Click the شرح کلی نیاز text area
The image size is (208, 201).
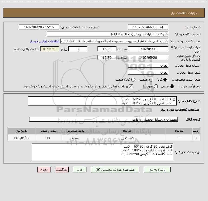[102, 101]
